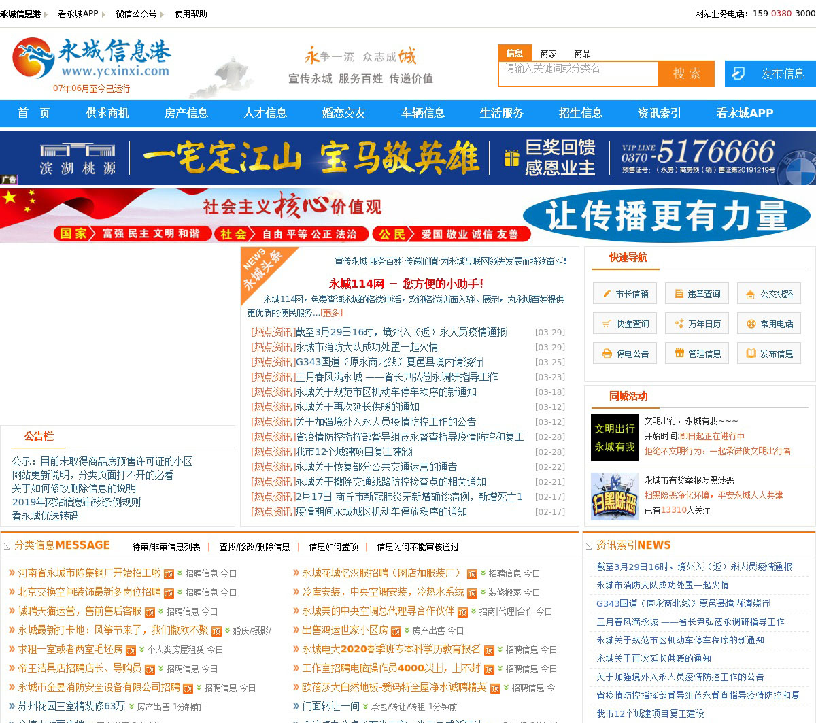Viewport: 816px width, 723px height.
Task: Click 待审/非审信息列表 link
Action: (x=166, y=547)
